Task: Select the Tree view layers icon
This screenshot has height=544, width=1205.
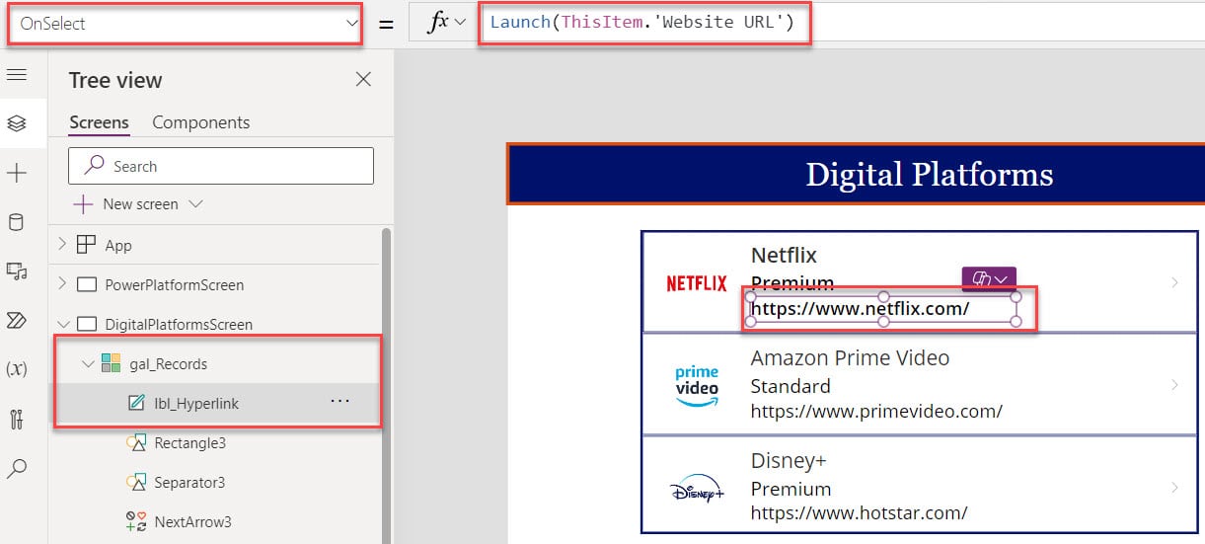Action: pos(17,123)
